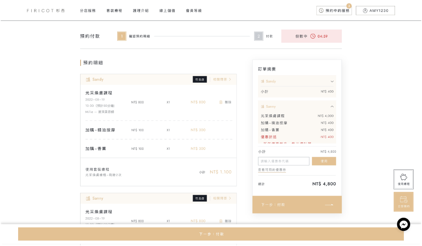Click the 預約明細 section heading
The image size is (422, 246).
point(93,63)
